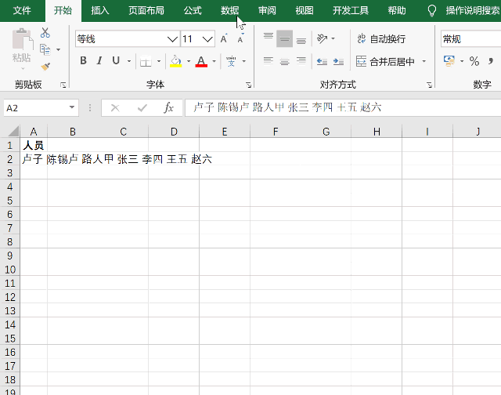Open the font size 11 dropdown
This screenshot has height=395, width=501.
pos(207,39)
